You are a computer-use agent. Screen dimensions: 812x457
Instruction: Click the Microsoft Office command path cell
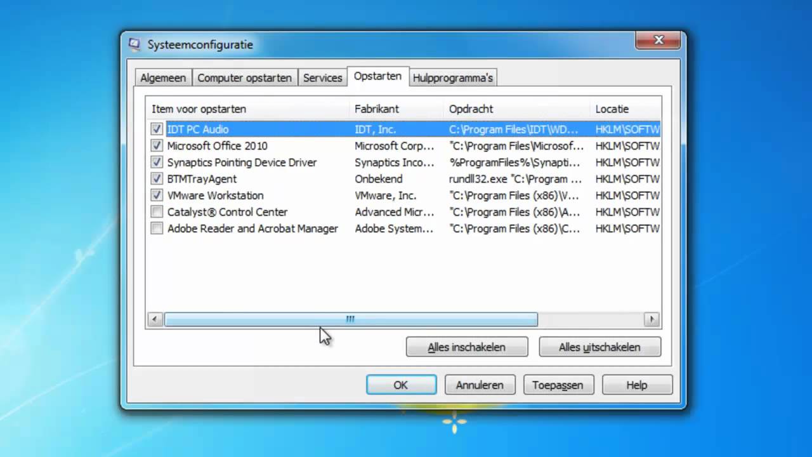pos(516,146)
